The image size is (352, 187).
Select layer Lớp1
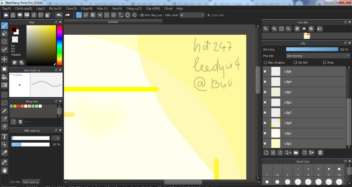(x=304, y=133)
